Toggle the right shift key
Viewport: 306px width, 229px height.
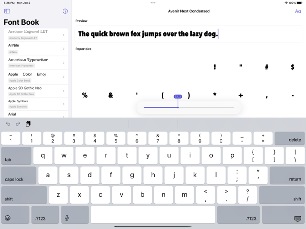282,195
